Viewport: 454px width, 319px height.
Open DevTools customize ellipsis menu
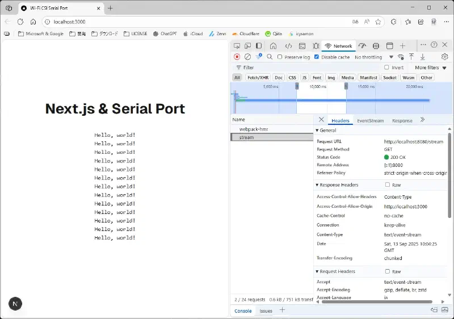pos(423,45)
